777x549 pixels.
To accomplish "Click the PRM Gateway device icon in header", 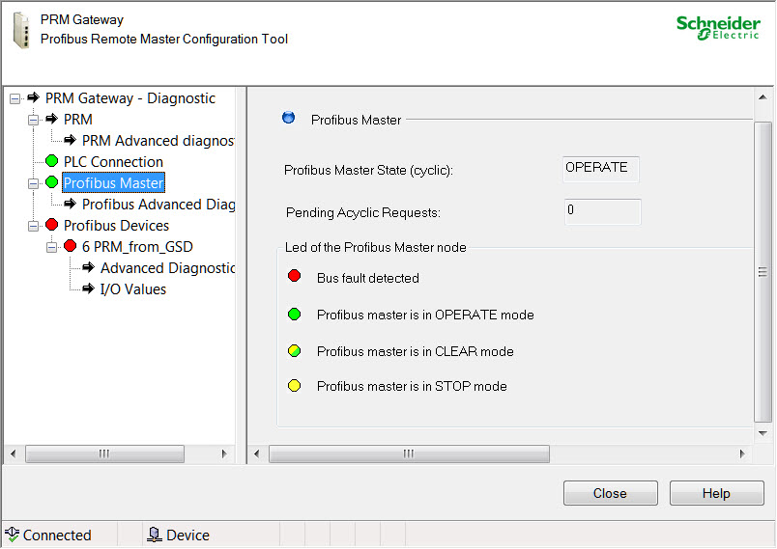I will pos(21,31).
